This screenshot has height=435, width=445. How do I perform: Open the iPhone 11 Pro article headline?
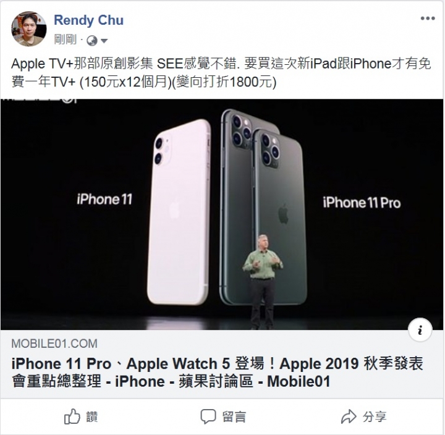click(x=217, y=373)
